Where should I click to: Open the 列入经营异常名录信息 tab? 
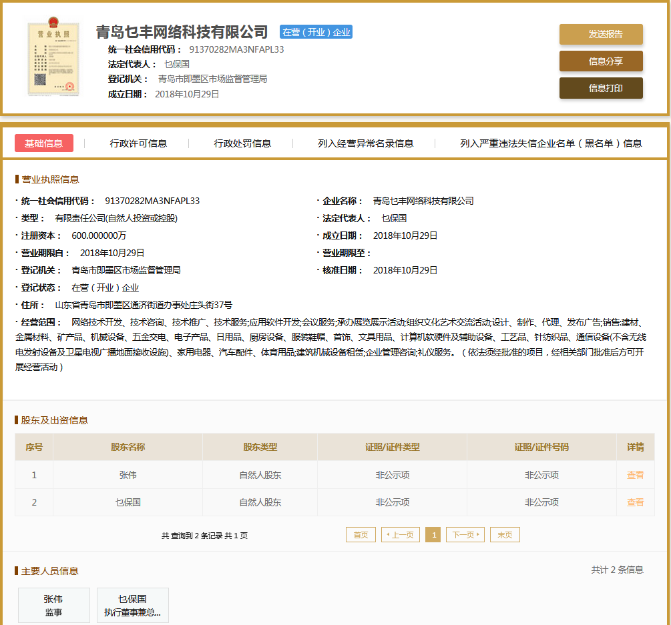click(365, 143)
